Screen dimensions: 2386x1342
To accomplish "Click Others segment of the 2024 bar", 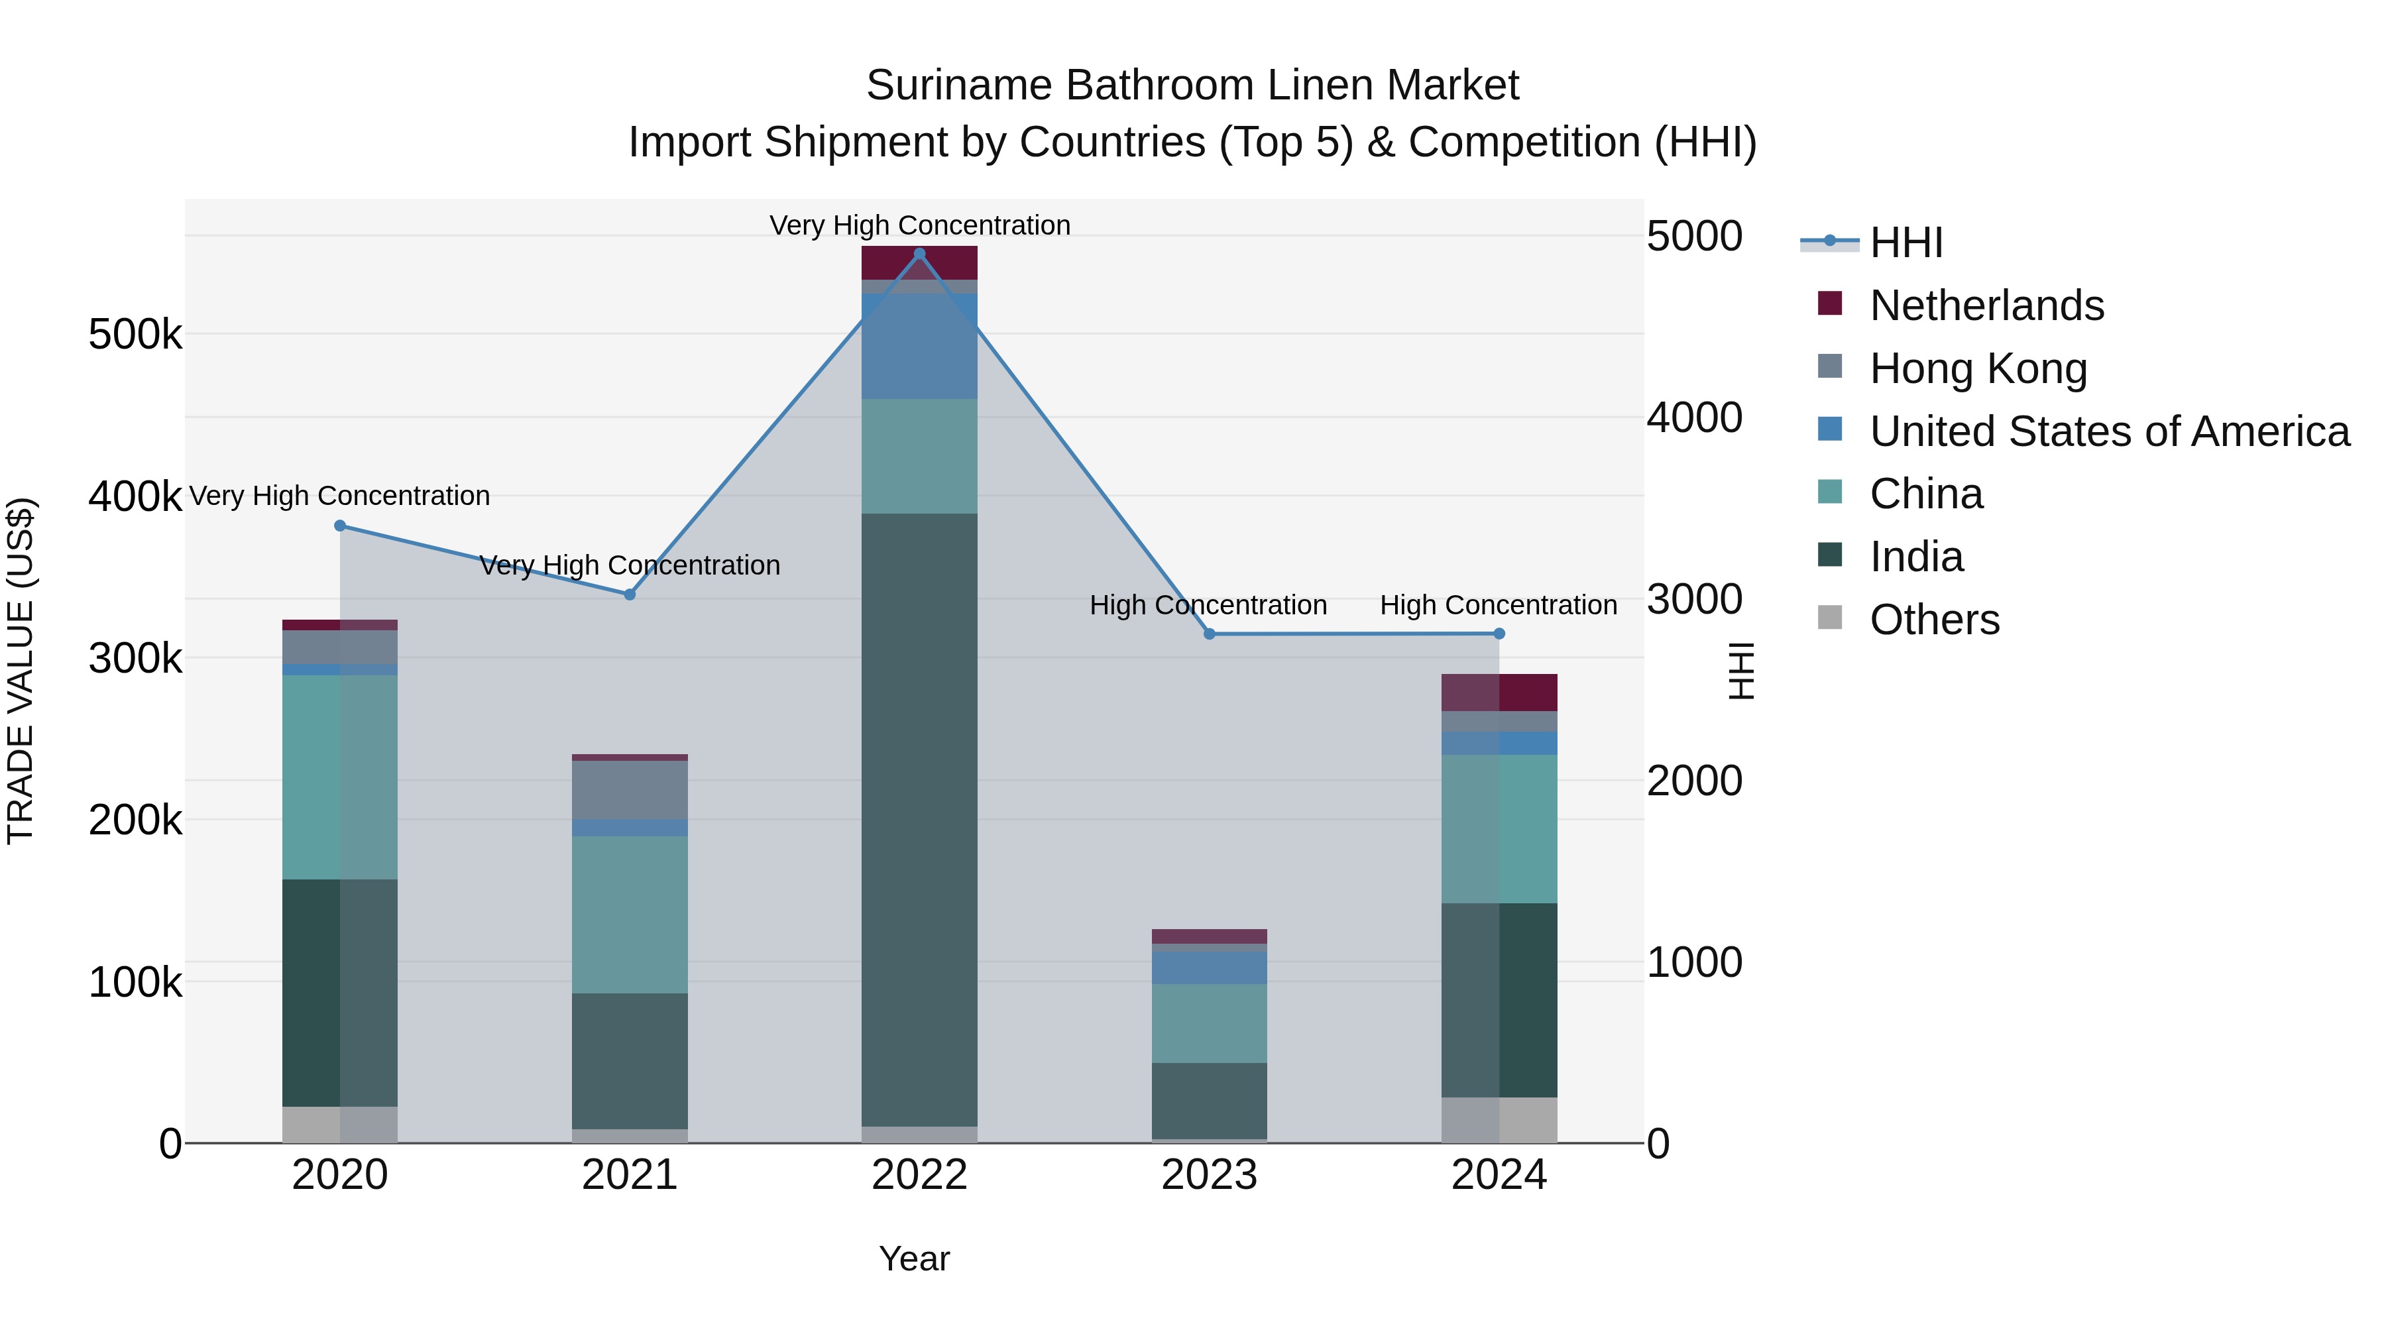I will 1500,1121.
